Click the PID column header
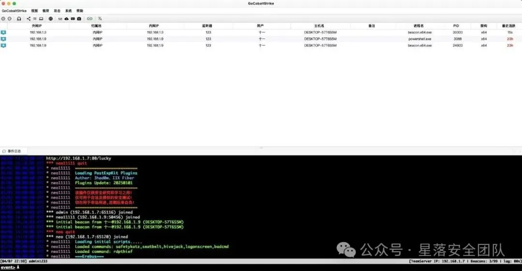 point(456,26)
